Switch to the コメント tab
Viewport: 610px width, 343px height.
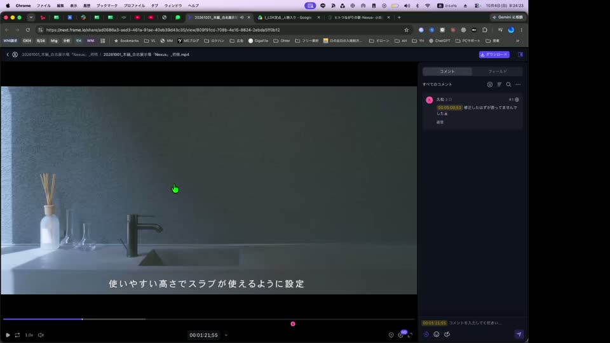click(447, 72)
